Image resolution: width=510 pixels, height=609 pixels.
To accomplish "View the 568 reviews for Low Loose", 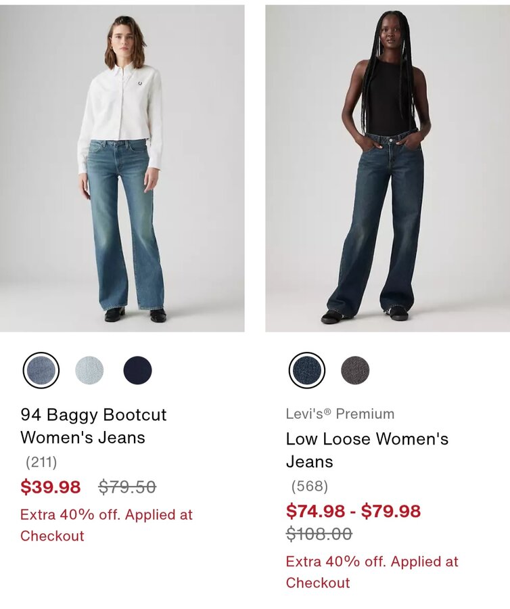I will click(310, 486).
